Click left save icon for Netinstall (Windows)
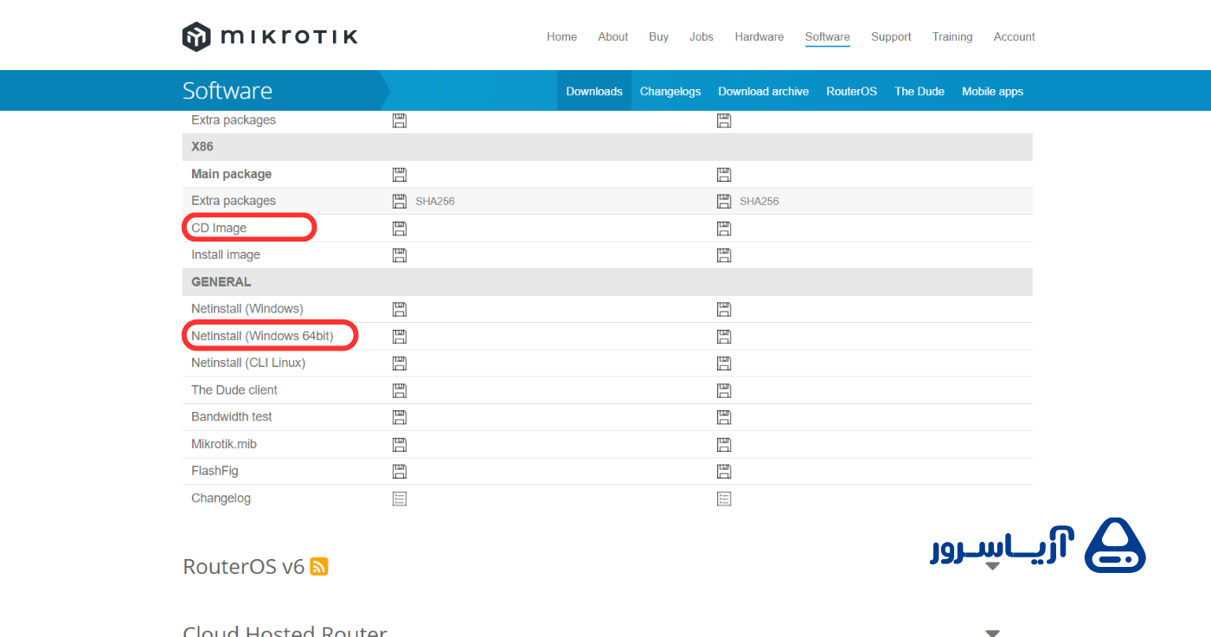1211x637 pixels. 400,309
